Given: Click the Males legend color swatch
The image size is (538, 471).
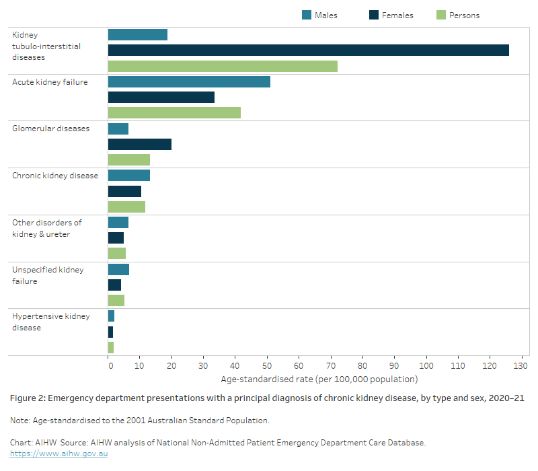Looking at the screenshot, I should tap(307, 15).
